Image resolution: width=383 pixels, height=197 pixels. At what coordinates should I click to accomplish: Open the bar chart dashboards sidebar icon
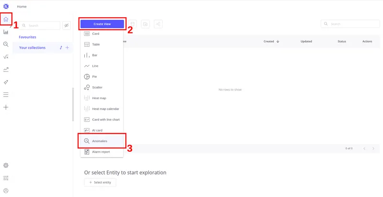tap(6, 32)
